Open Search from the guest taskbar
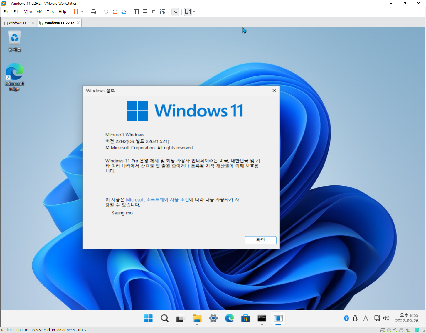This screenshot has height=333, width=426. coord(165,318)
